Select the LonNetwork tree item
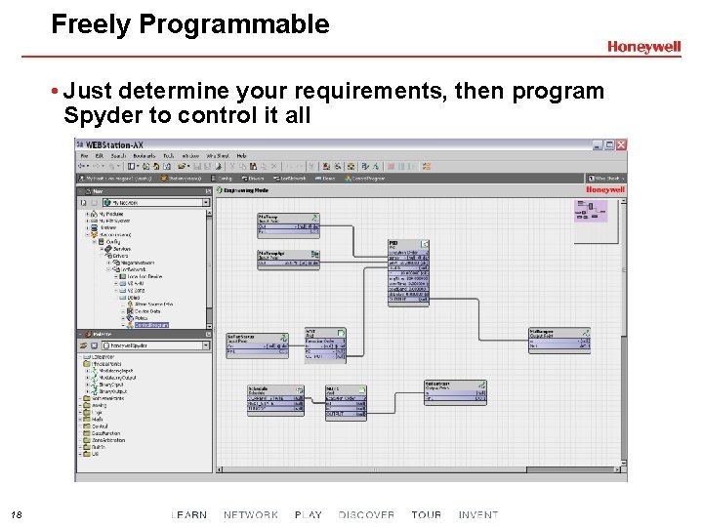Image resolution: width=703 pixels, height=527 pixels. point(133,269)
